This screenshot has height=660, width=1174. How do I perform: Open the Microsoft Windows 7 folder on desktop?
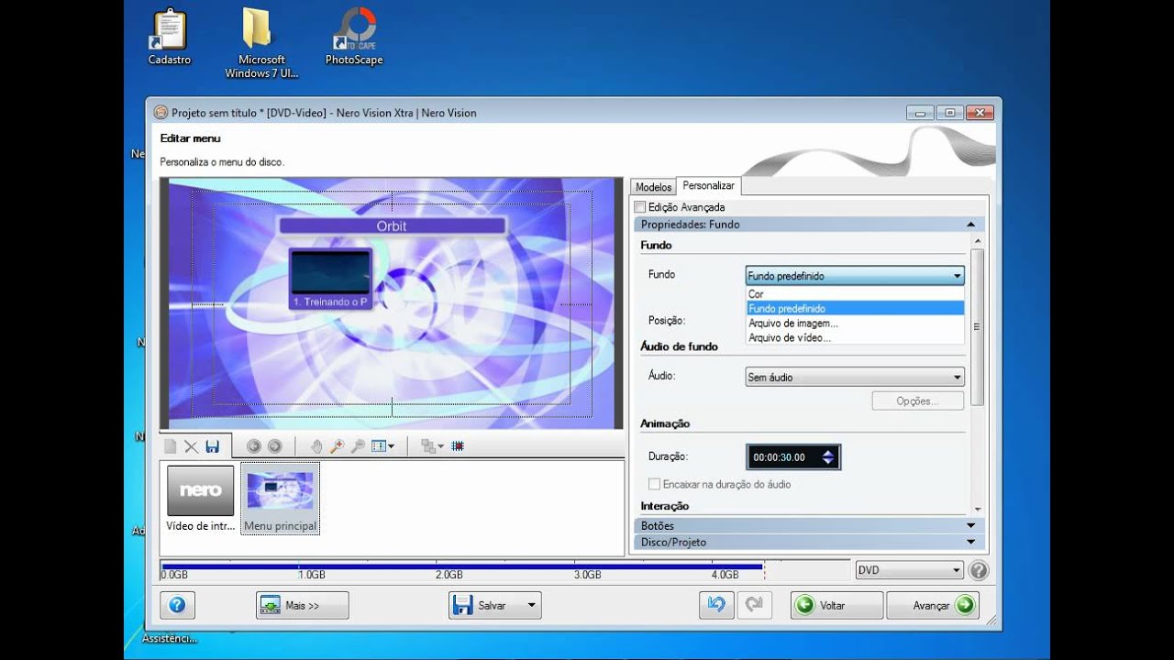[261, 43]
